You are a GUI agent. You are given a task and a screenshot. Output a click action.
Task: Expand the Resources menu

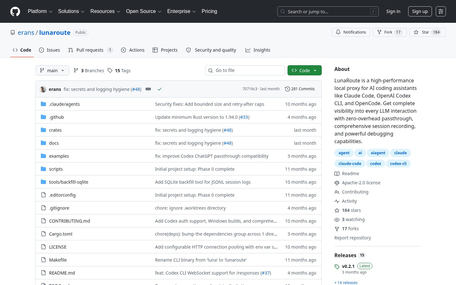point(105,11)
